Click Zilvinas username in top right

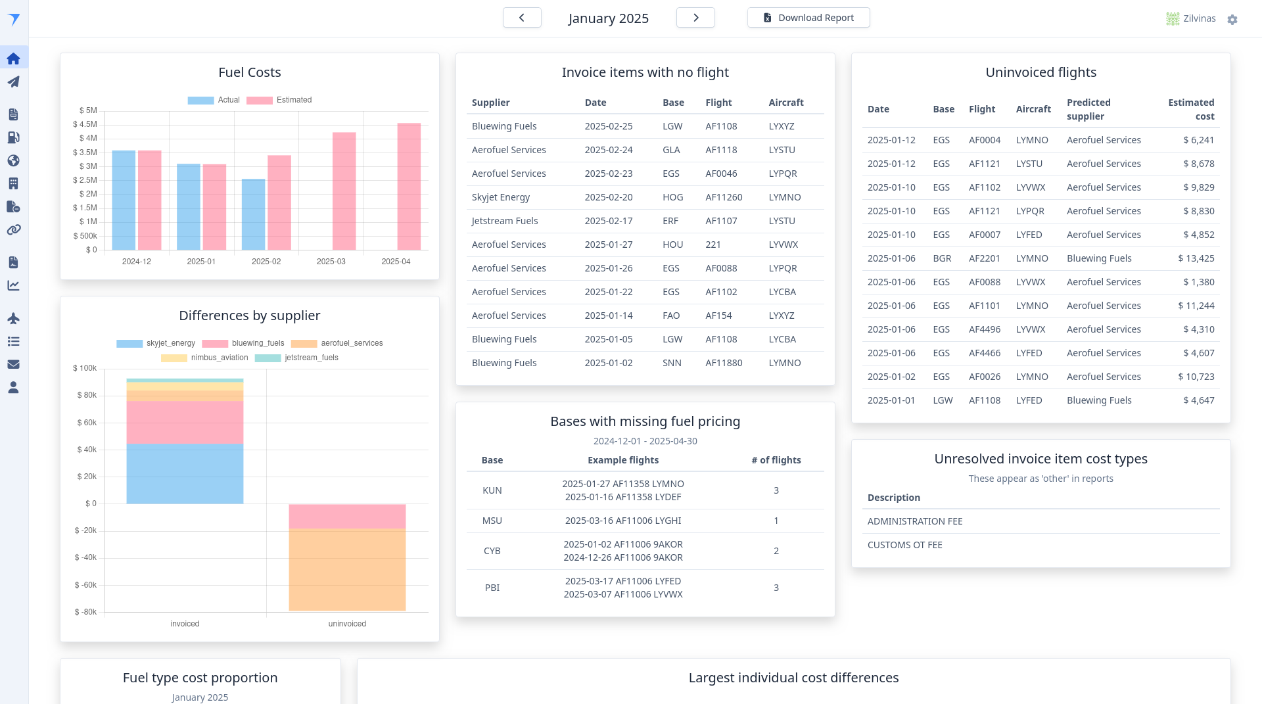[1200, 18]
